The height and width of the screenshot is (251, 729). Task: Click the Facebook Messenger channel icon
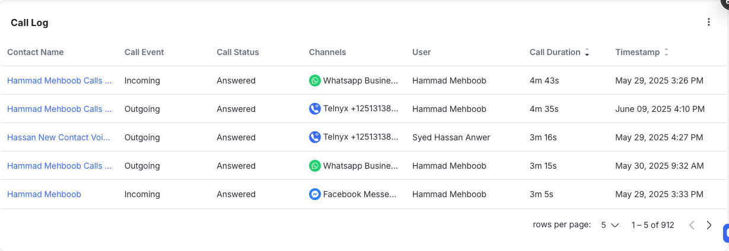click(314, 194)
